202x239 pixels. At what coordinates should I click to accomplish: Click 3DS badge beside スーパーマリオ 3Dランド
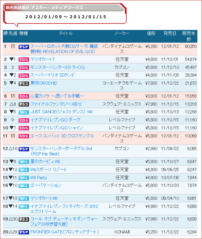pyautogui.click(x=24, y=75)
